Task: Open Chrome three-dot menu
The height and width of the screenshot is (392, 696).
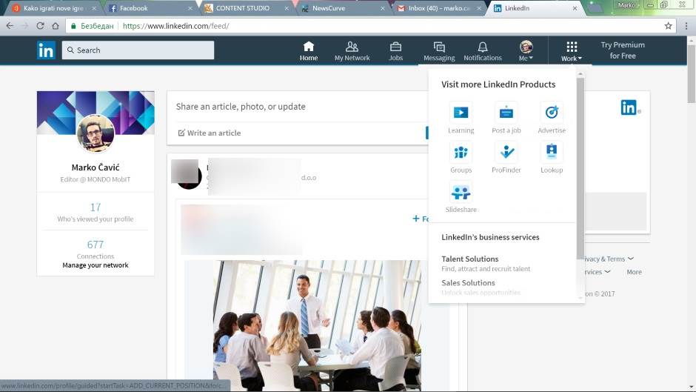Action: click(686, 26)
